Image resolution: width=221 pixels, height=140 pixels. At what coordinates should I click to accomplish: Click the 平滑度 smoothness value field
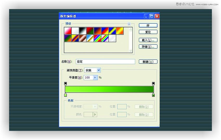point(88,78)
